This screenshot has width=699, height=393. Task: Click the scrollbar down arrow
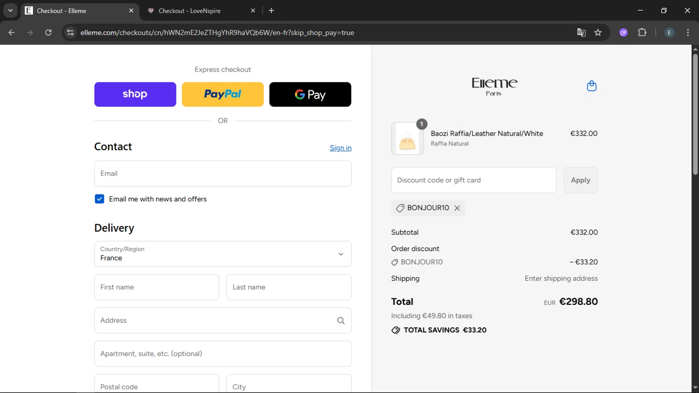(x=695, y=387)
